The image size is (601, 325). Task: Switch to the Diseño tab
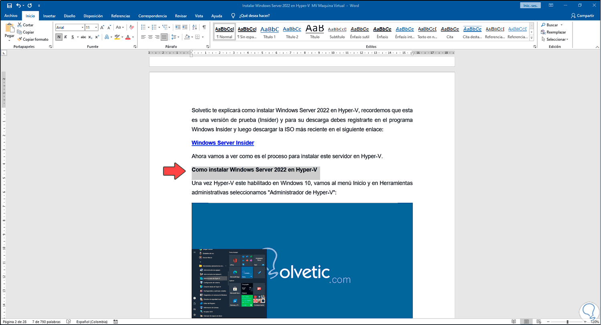coord(69,16)
